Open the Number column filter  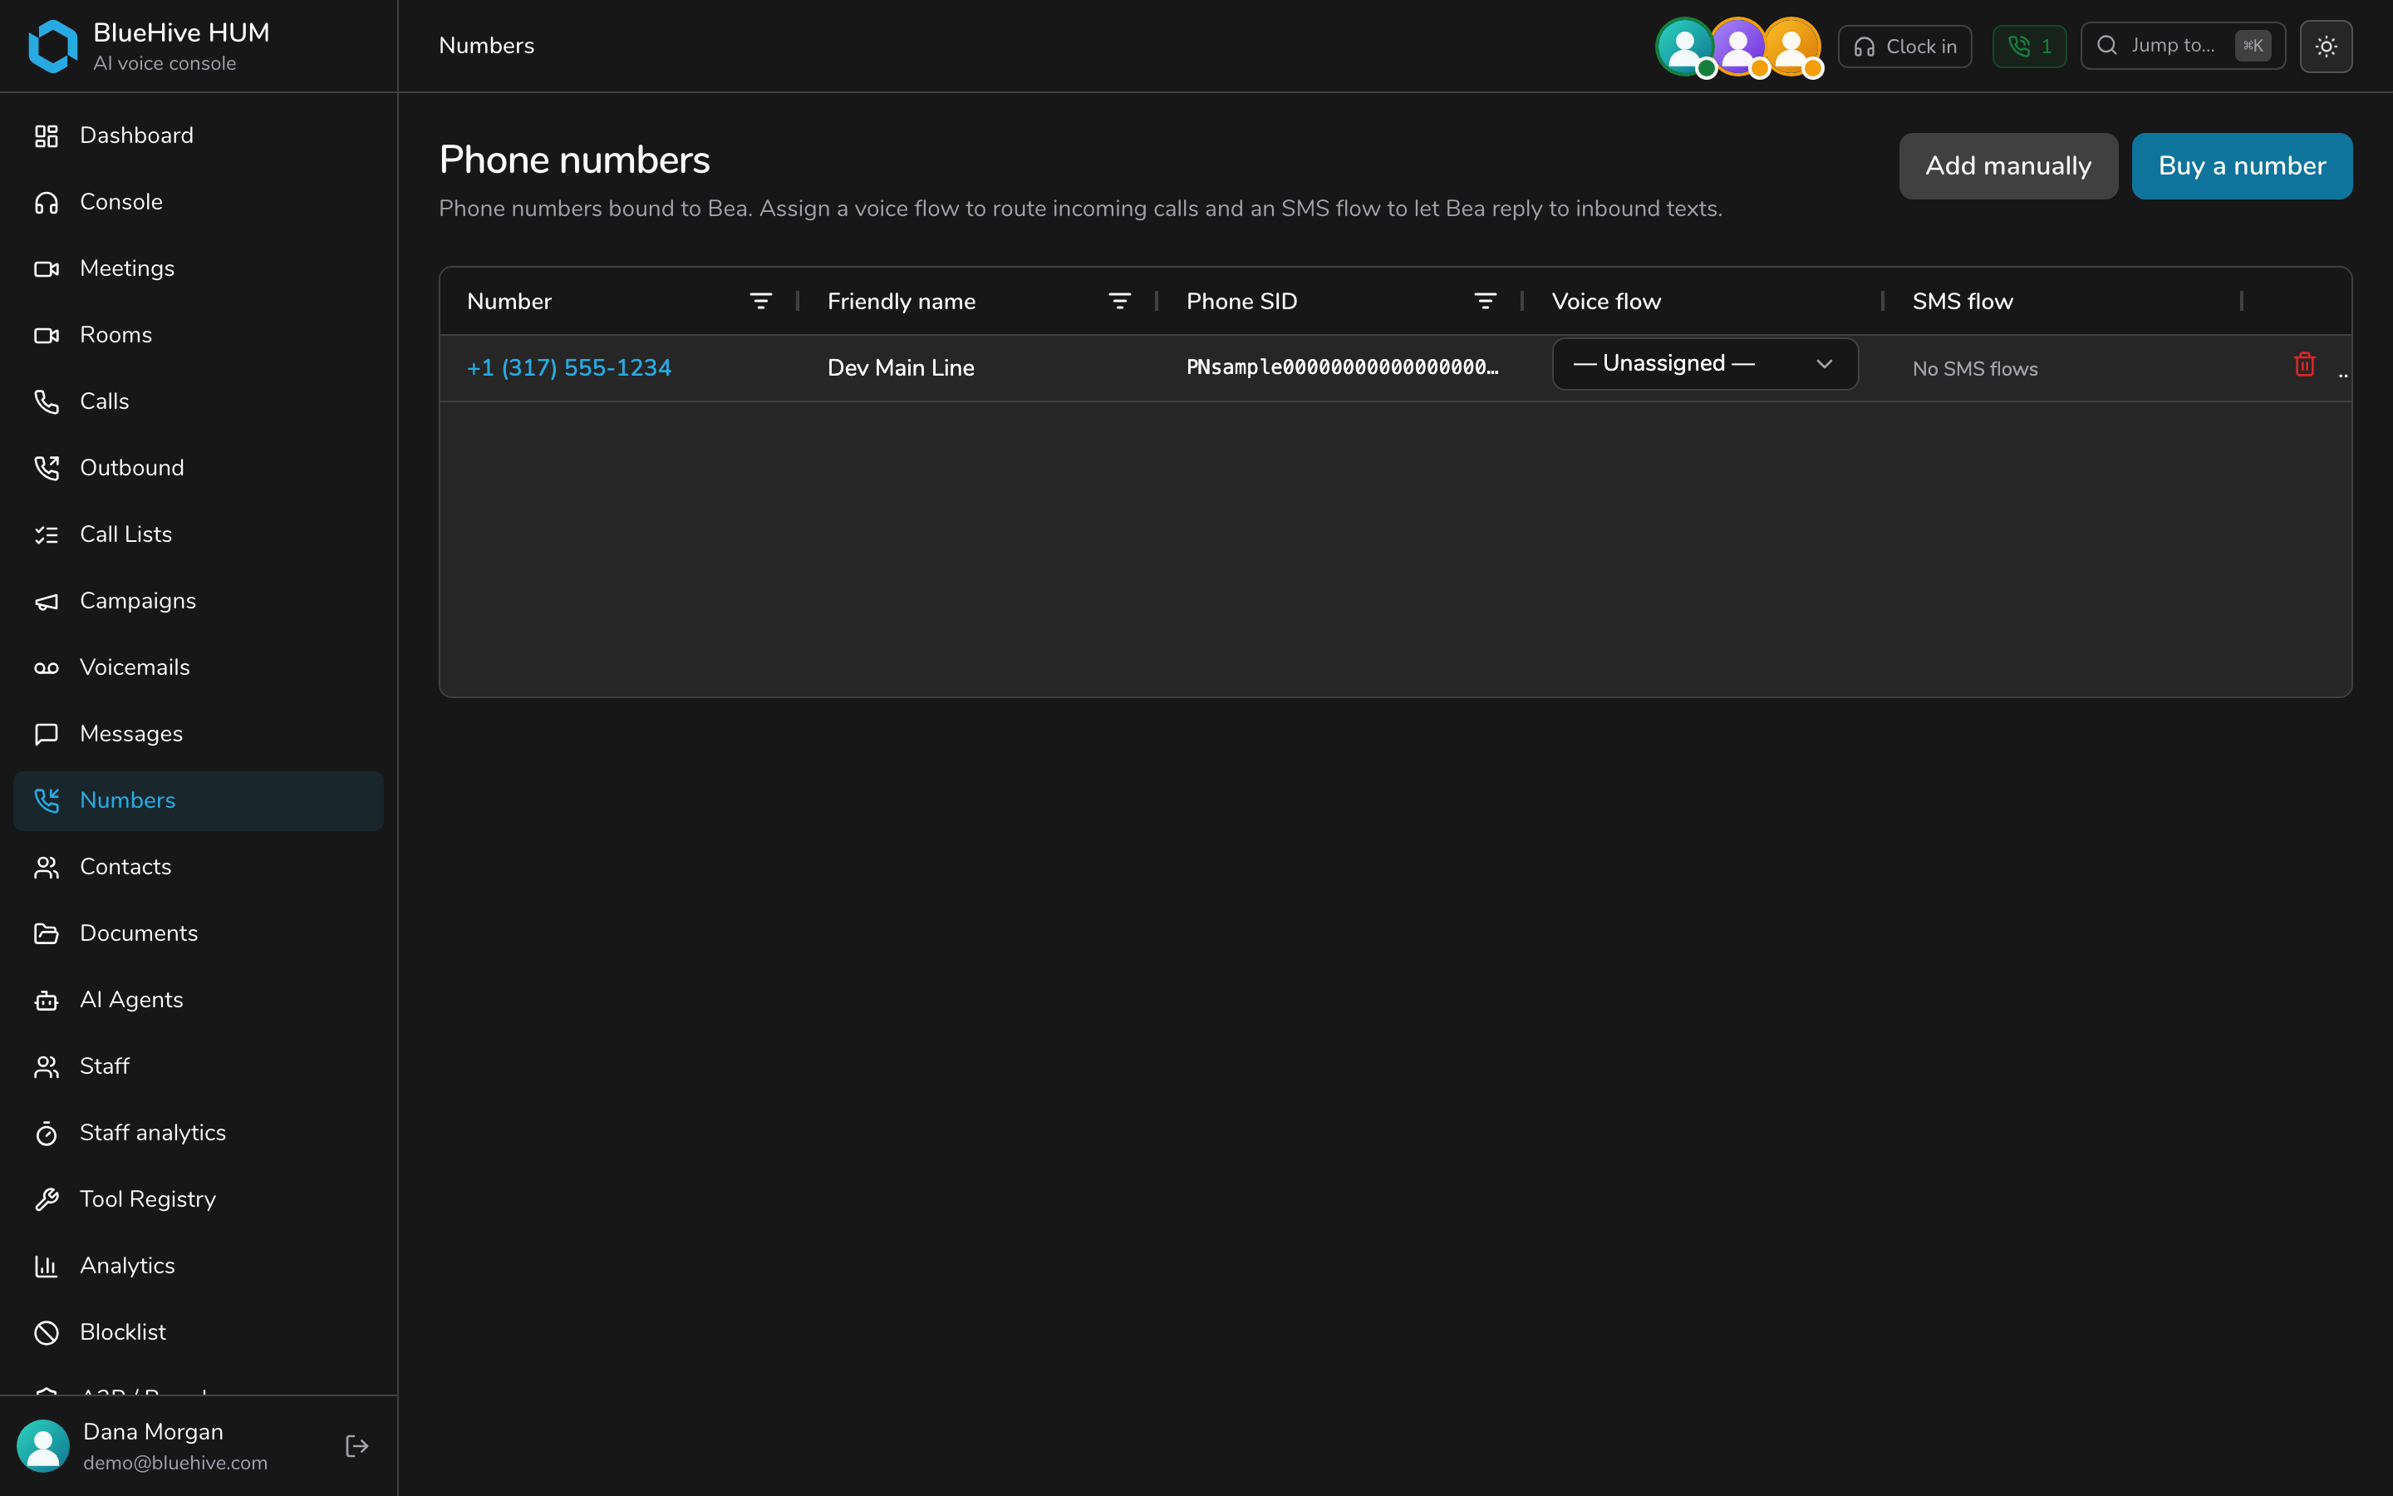coord(760,301)
